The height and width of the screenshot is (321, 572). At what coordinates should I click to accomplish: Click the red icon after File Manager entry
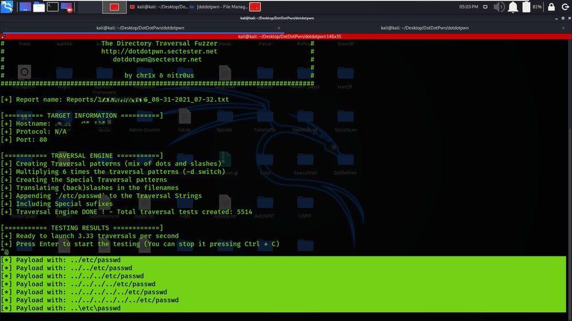click(x=255, y=7)
